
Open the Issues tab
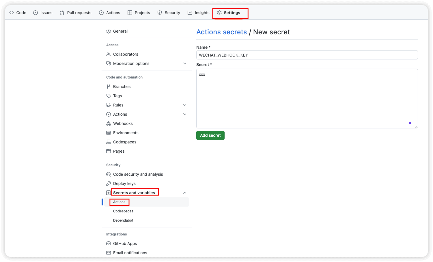[43, 13]
